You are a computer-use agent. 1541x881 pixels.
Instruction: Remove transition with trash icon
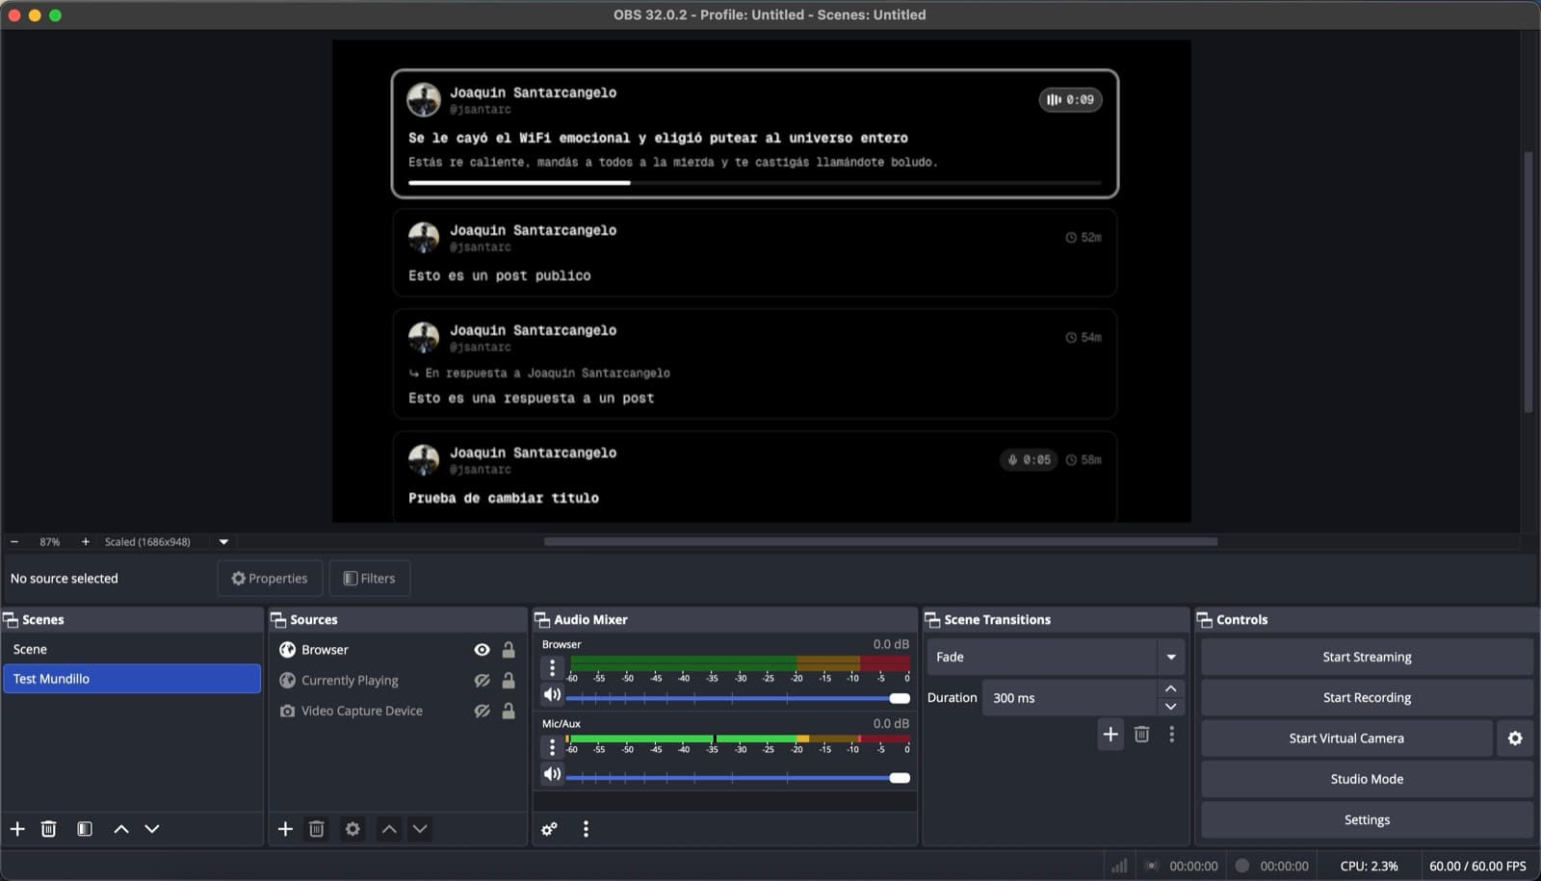click(1141, 735)
